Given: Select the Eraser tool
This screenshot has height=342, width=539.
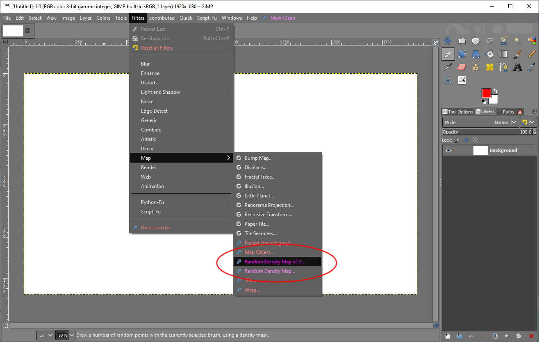Looking at the screenshot, I should 462,67.
